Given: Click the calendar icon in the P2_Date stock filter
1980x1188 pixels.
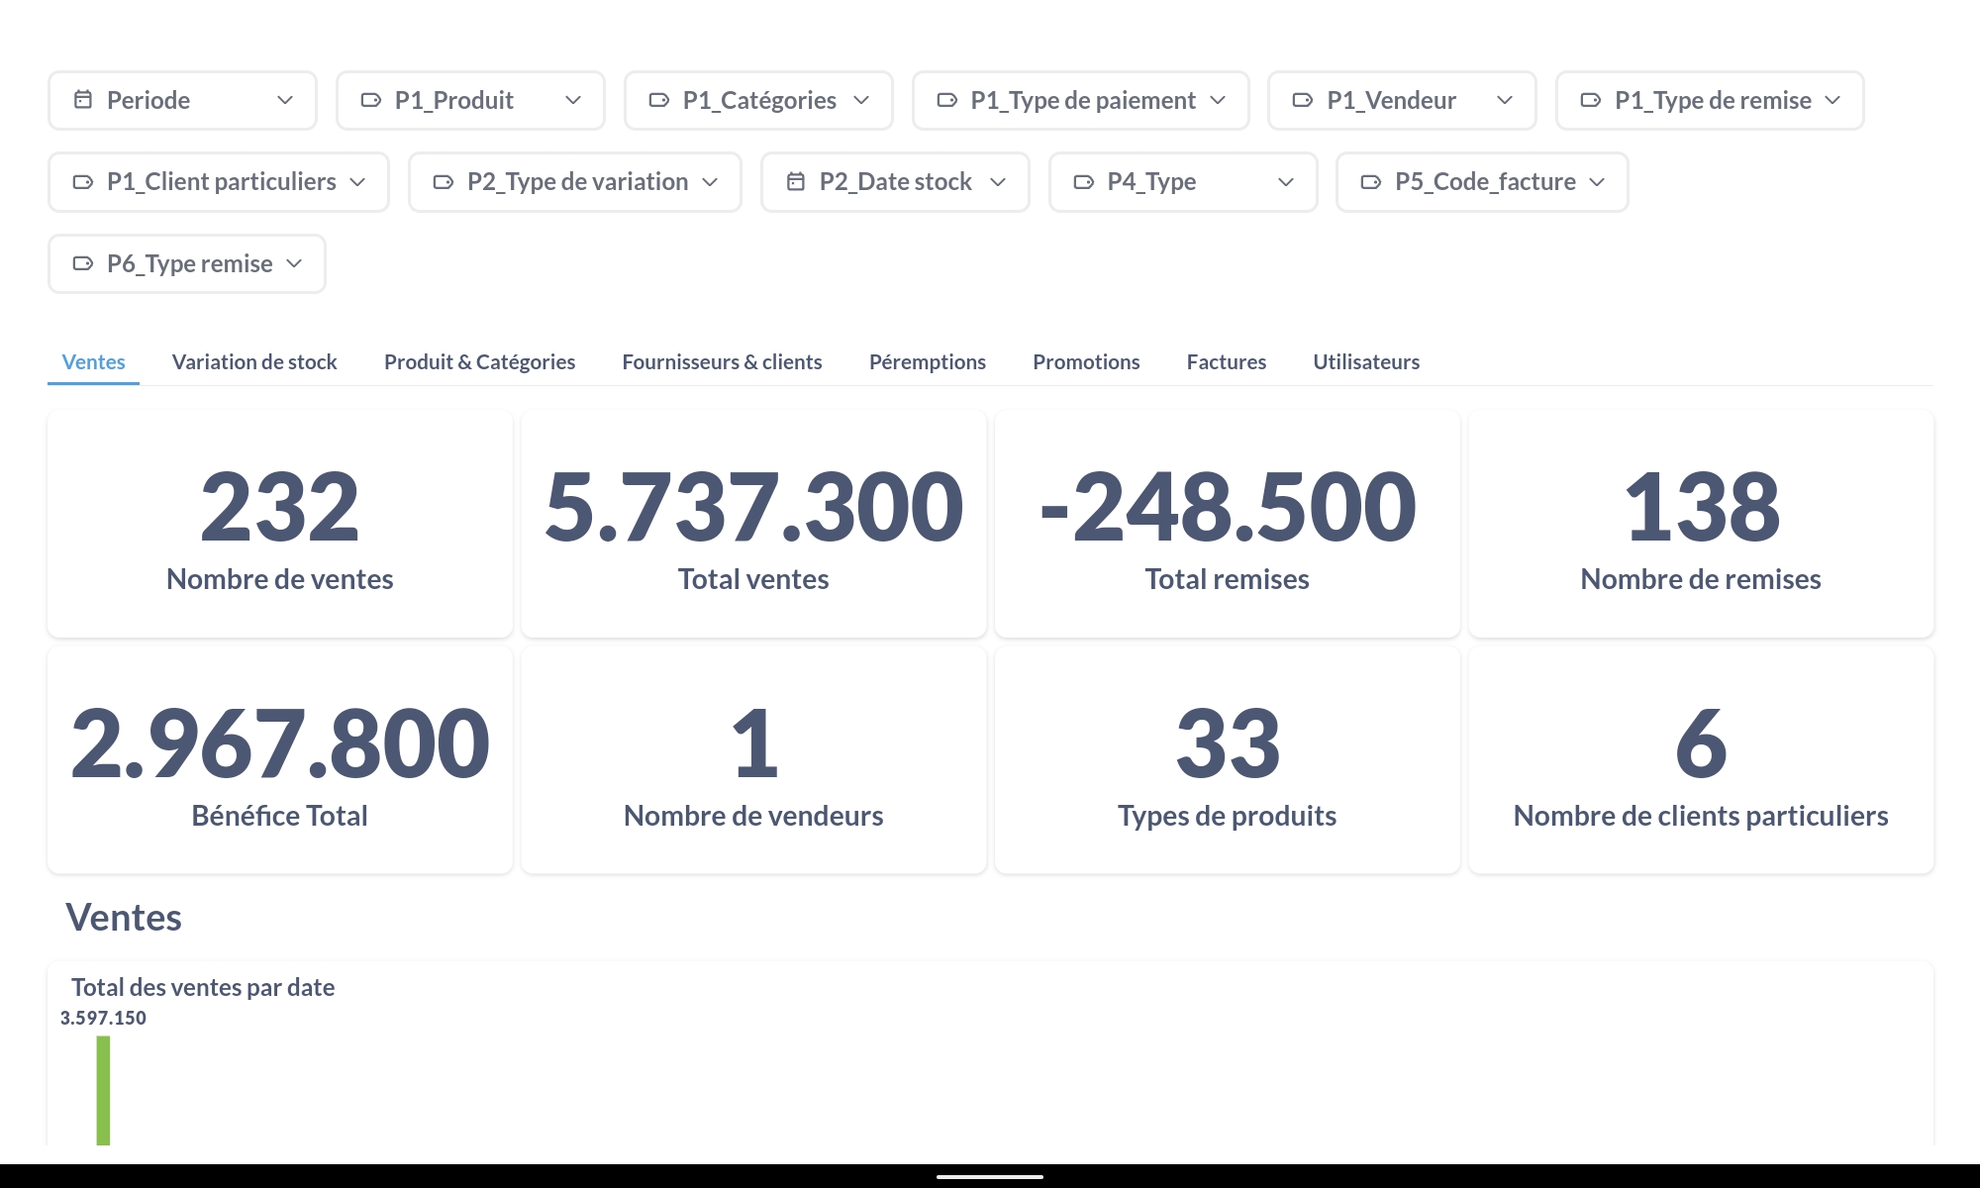Looking at the screenshot, I should click(796, 182).
